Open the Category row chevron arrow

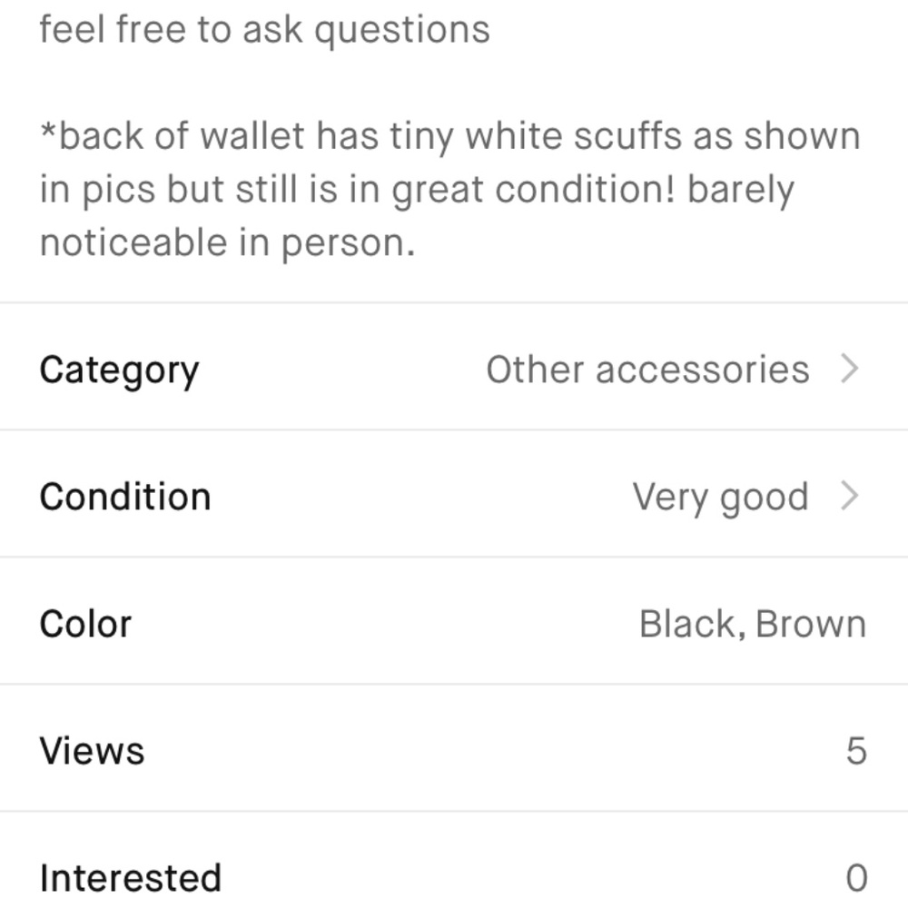pyautogui.click(x=849, y=369)
